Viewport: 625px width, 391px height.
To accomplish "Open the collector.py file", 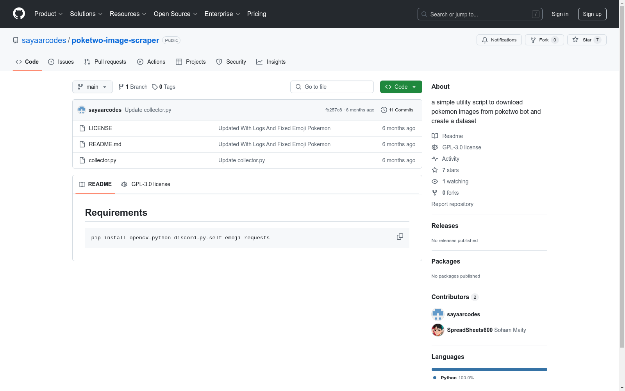I will [x=102, y=160].
